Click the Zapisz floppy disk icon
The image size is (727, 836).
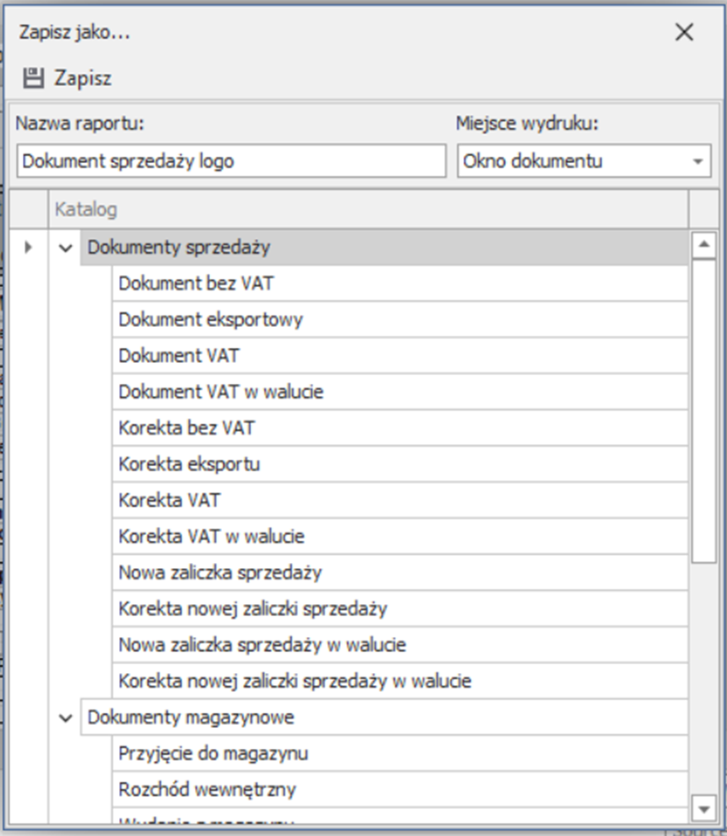[33, 78]
